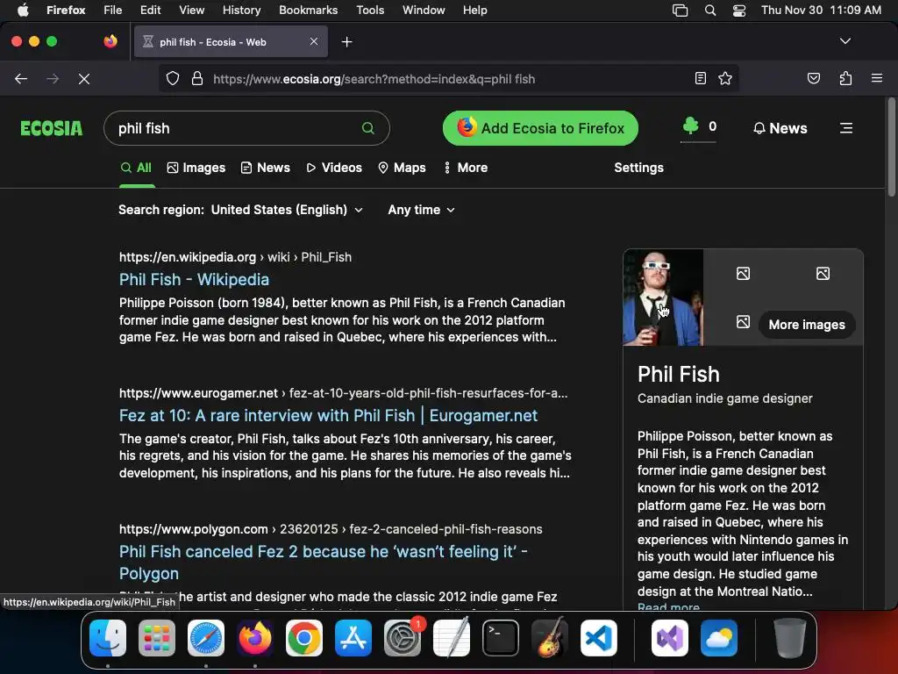Add Ecosia to Firefox button
898x674 pixels.
pyautogui.click(x=540, y=128)
